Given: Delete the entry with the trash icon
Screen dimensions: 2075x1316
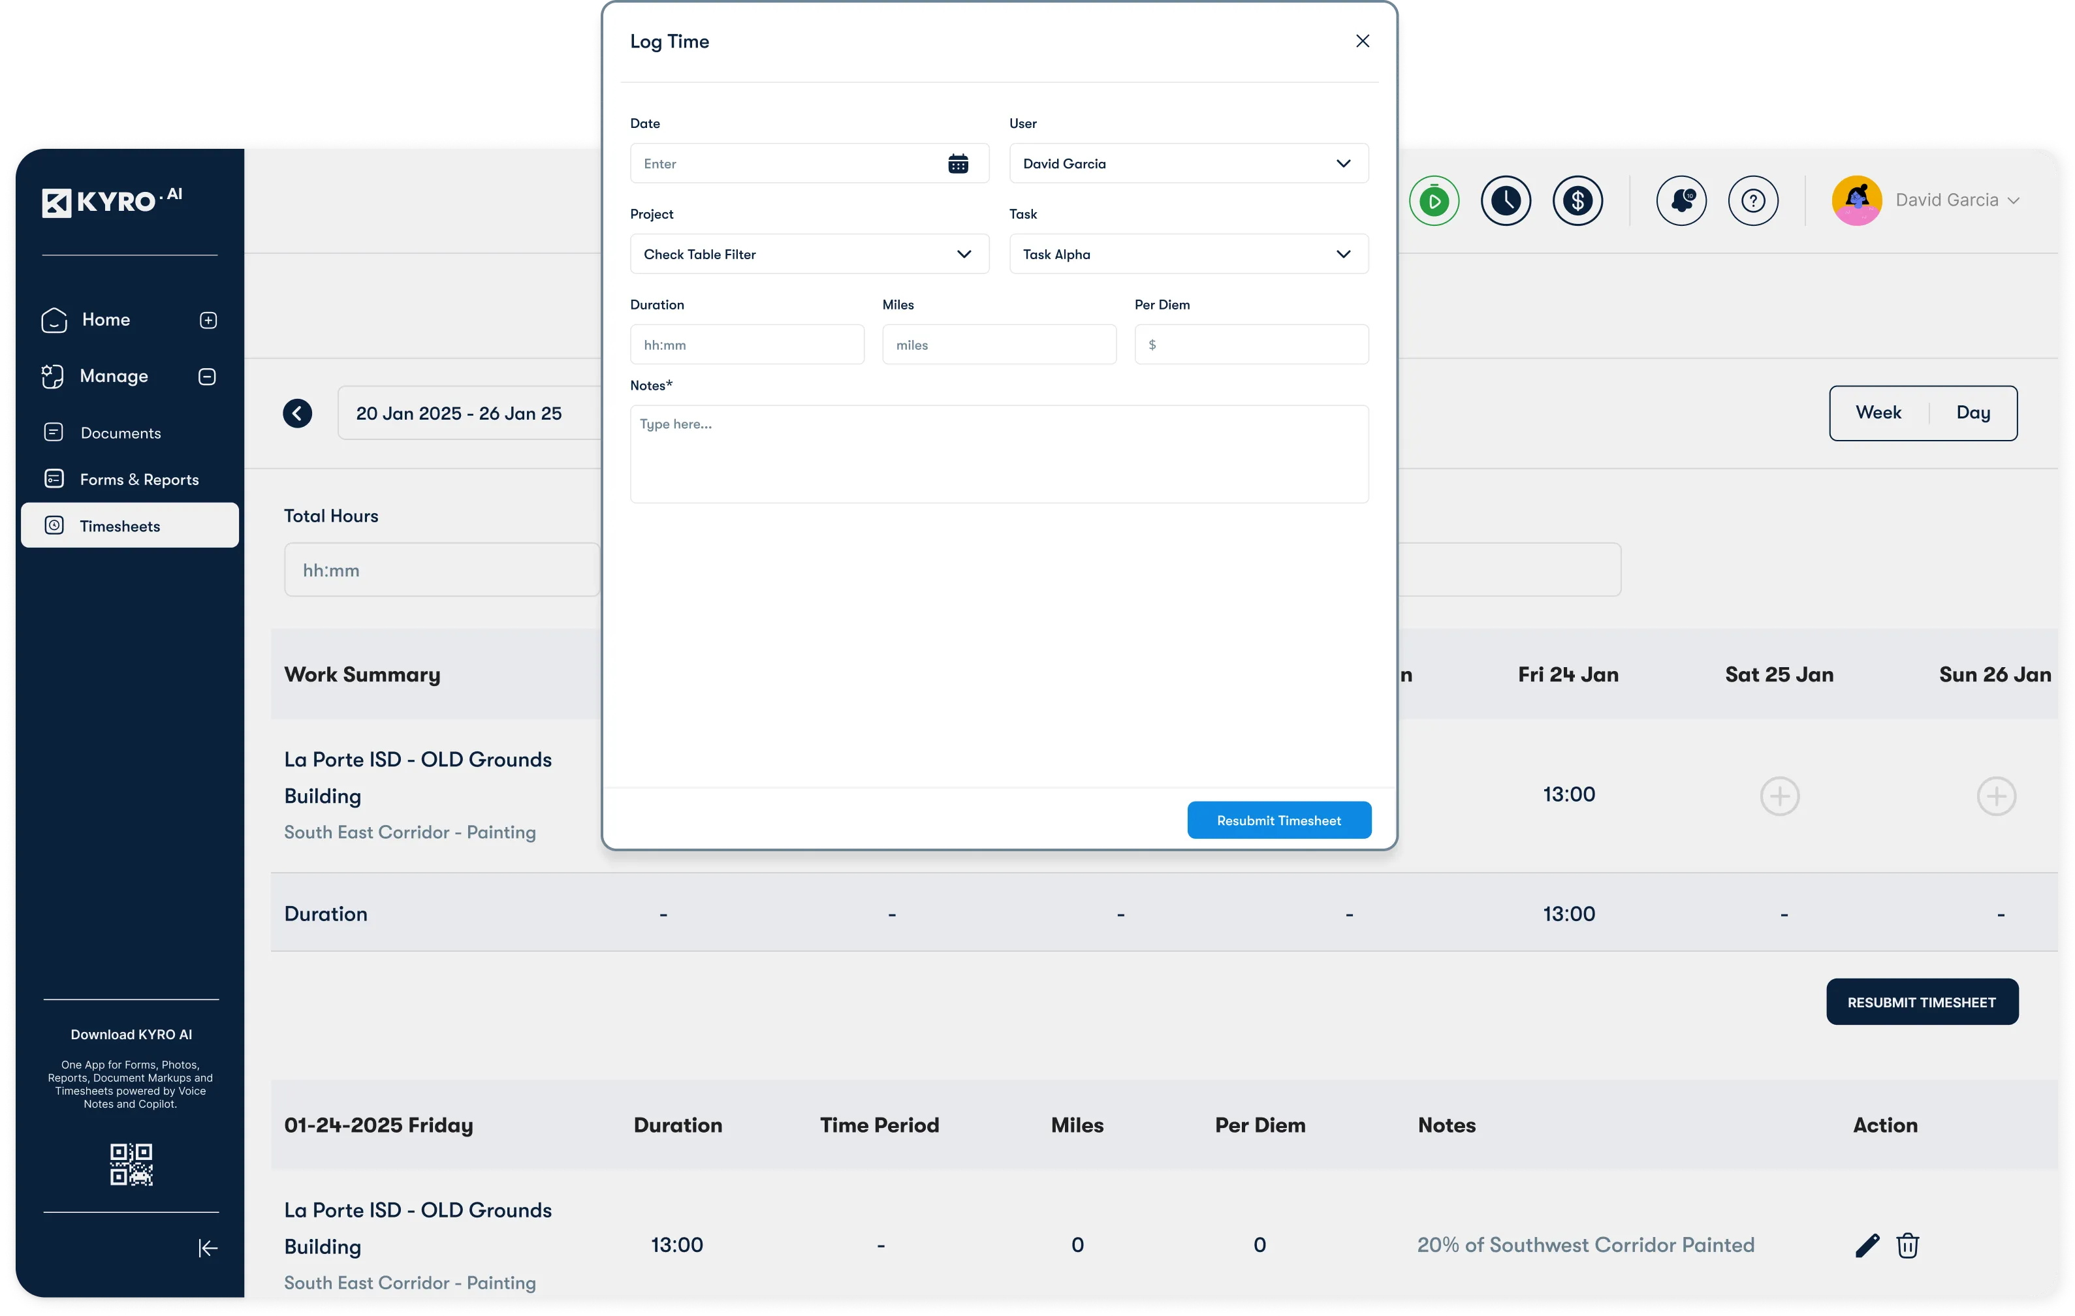Looking at the screenshot, I should (x=1908, y=1245).
